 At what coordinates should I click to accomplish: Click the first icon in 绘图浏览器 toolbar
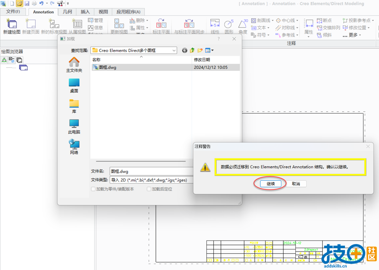tap(4, 60)
